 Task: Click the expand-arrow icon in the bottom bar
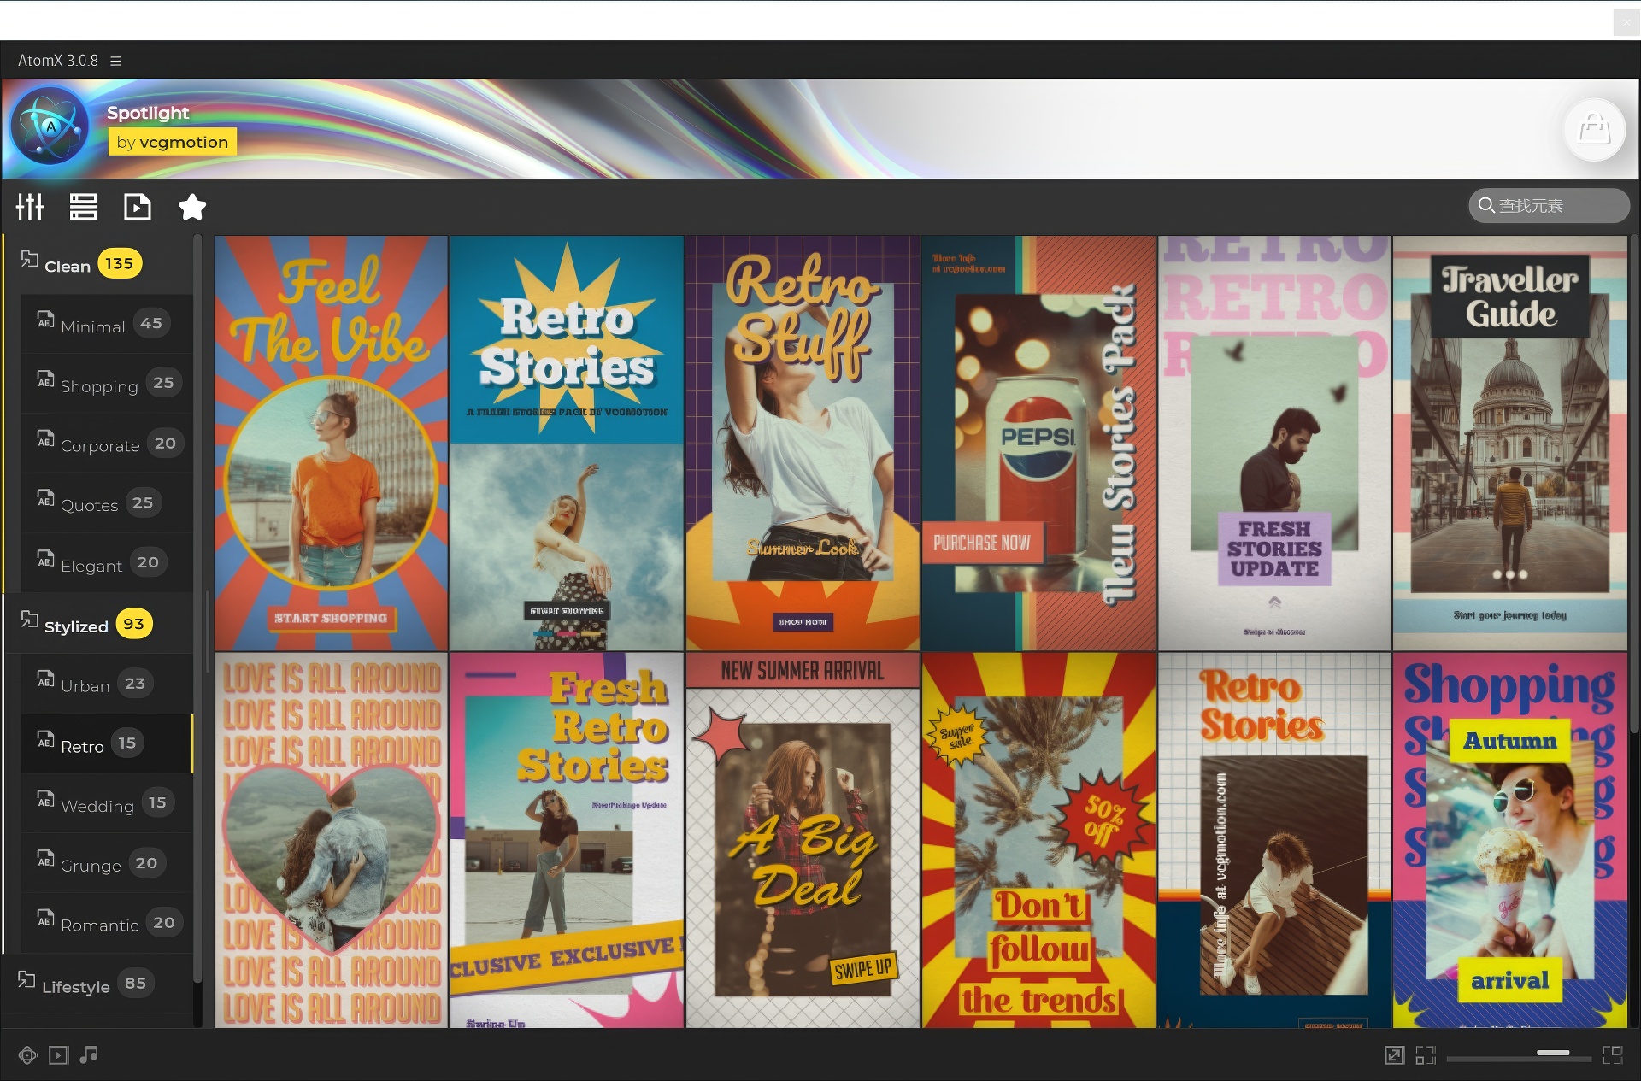point(1394,1055)
